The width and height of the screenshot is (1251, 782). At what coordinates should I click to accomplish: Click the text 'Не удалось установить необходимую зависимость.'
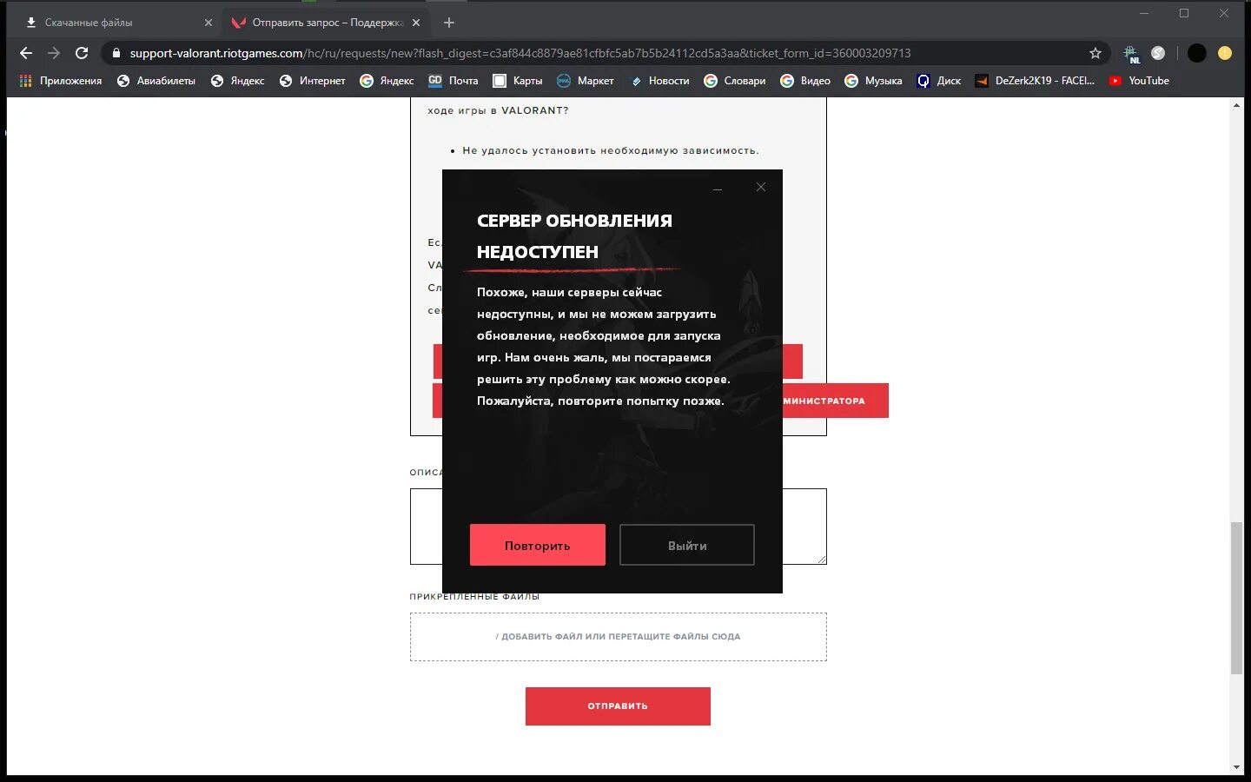coord(611,150)
